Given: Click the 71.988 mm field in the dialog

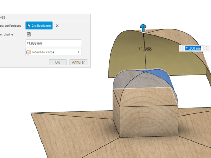Looking at the screenshot, I should click(53, 43).
